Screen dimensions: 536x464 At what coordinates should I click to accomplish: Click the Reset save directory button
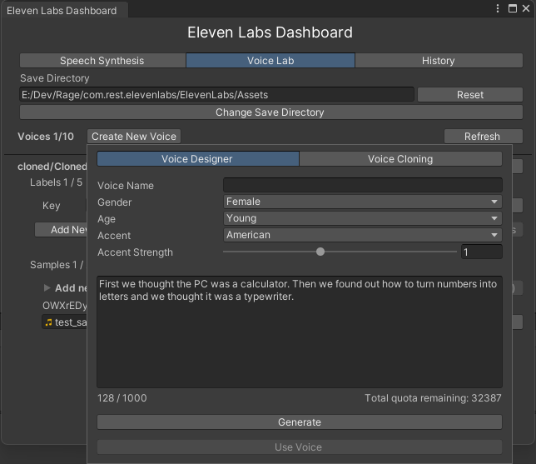coord(469,95)
